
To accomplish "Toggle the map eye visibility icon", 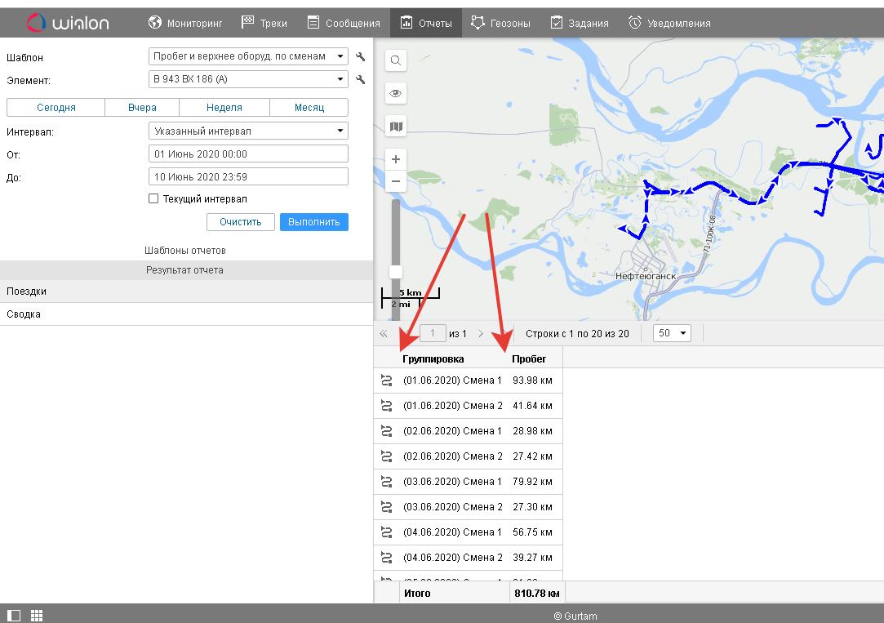I will tap(396, 93).
